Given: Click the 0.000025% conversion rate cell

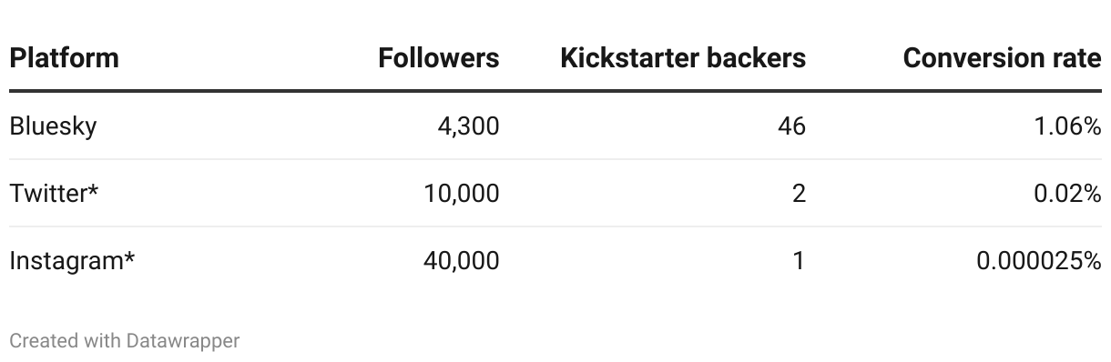Looking at the screenshot, I should 1039,261.
